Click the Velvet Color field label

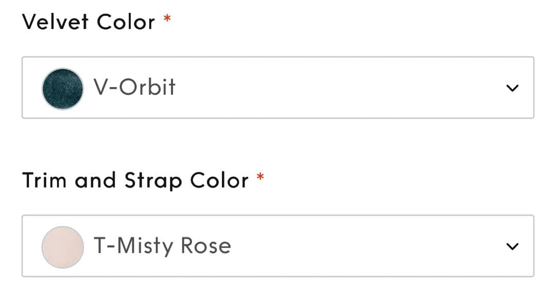[88, 22]
